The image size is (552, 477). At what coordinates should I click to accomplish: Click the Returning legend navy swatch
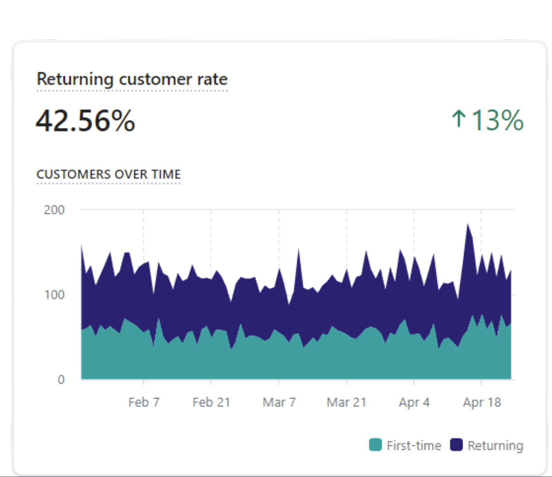coord(456,445)
